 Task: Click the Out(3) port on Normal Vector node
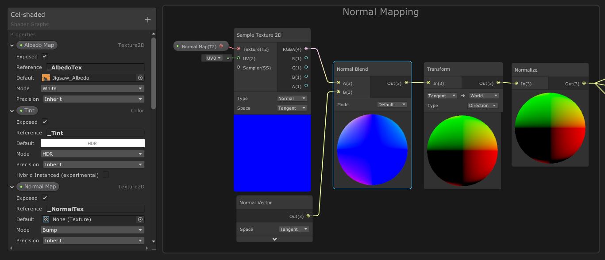[308, 216]
